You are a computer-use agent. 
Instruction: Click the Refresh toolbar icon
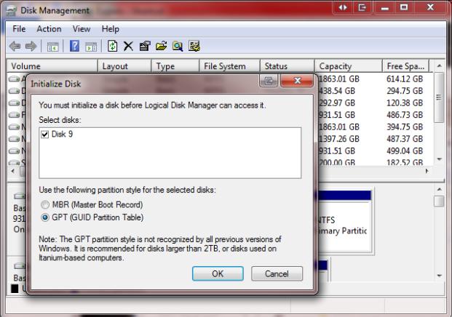[x=112, y=46]
